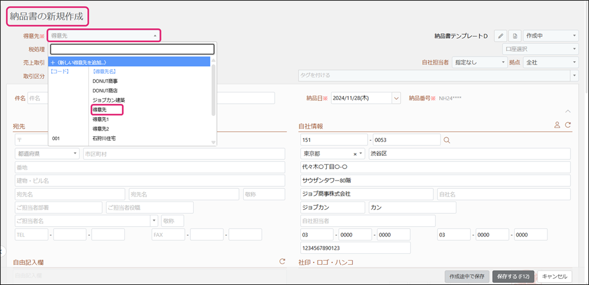Click the refresh icon in 自社情報 header
The width and height of the screenshot is (589, 285).
pos(568,125)
